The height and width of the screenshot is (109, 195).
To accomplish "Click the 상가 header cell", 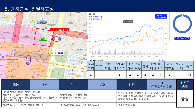I will tap(145, 66).
